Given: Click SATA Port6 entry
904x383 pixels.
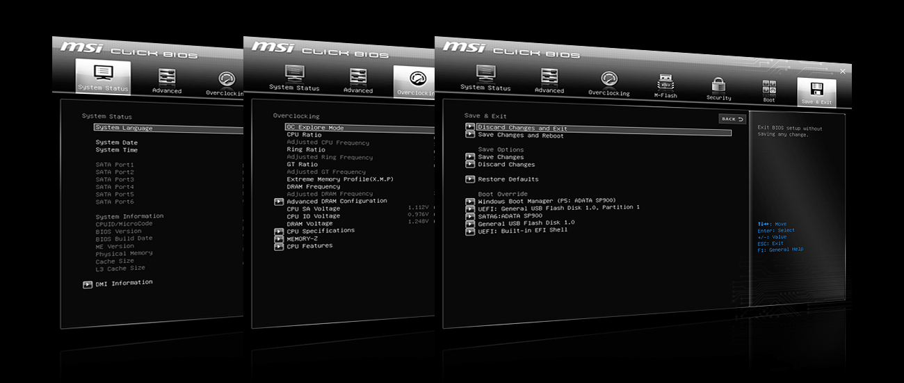Looking at the screenshot, I should (115, 202).
